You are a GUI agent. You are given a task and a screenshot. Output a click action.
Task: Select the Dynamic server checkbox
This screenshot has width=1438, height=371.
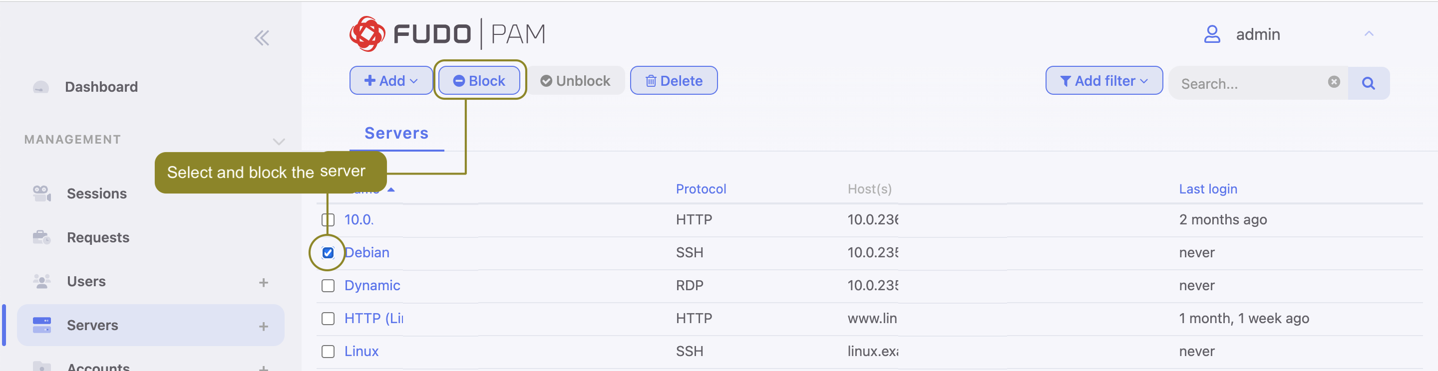pyautogui.click(x=328, y=285)
